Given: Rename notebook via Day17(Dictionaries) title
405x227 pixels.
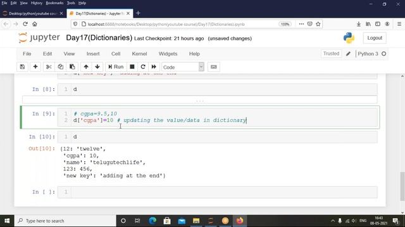Looking at the screenshot, I should (99, 38).
